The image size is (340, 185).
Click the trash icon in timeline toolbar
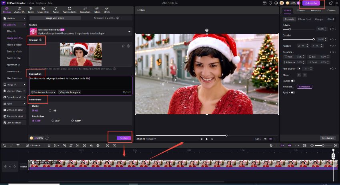(x=18, y=145)
